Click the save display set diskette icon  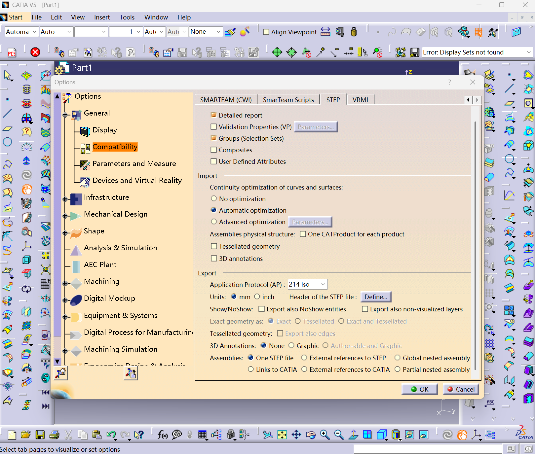pos(415,52)
